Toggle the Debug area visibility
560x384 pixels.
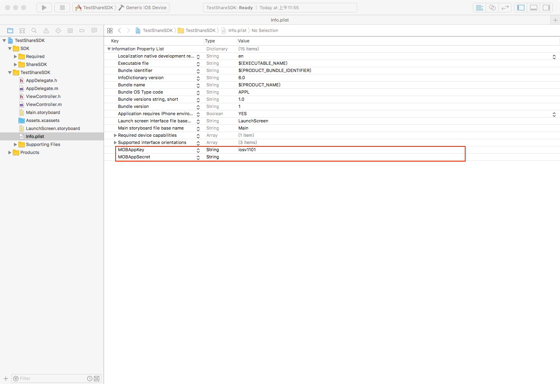(x=533, y=8)
